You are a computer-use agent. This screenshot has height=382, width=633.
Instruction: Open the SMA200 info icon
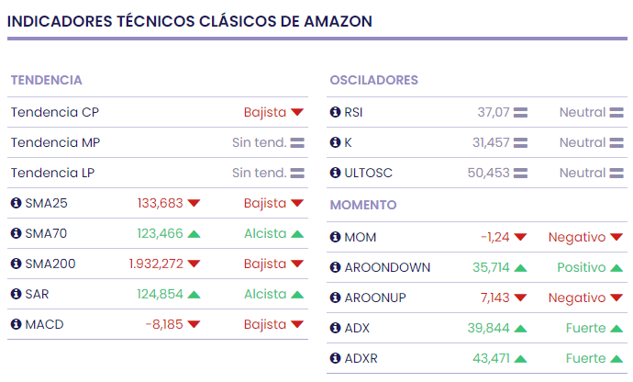[x=16, y=264]
